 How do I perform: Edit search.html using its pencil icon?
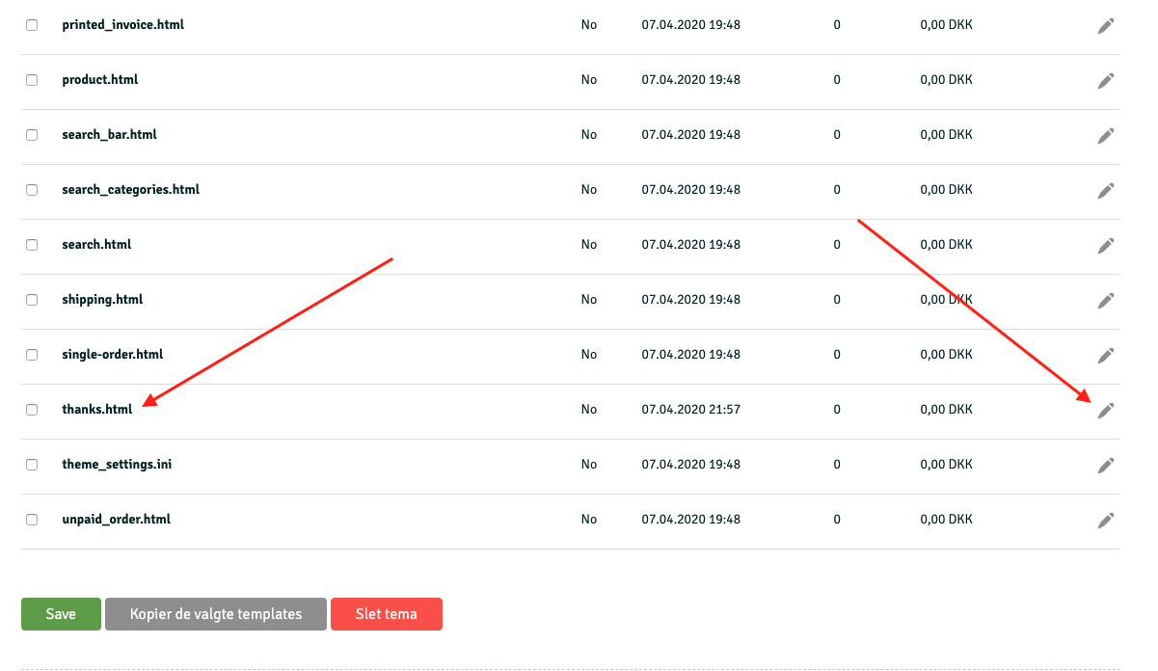tap(1106, 246)
